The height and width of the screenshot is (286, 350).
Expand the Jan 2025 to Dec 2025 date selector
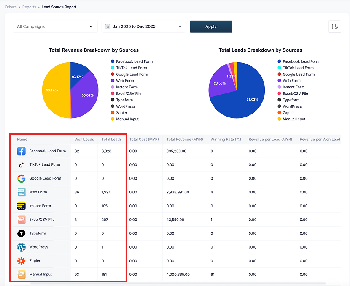pos(144,26)
